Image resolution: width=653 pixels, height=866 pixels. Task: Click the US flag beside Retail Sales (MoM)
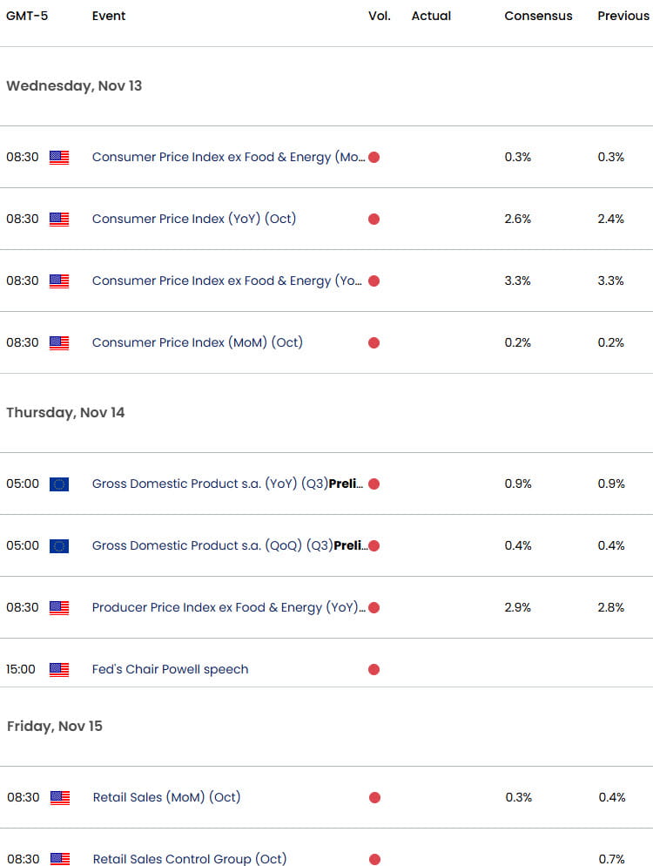(x=58, y=797)
